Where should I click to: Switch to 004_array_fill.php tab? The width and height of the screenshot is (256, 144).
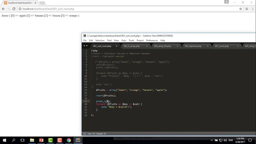point(162,46)
